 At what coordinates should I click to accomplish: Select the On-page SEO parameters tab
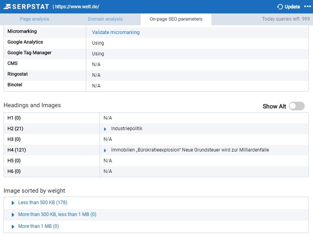[x=176, y=19]
